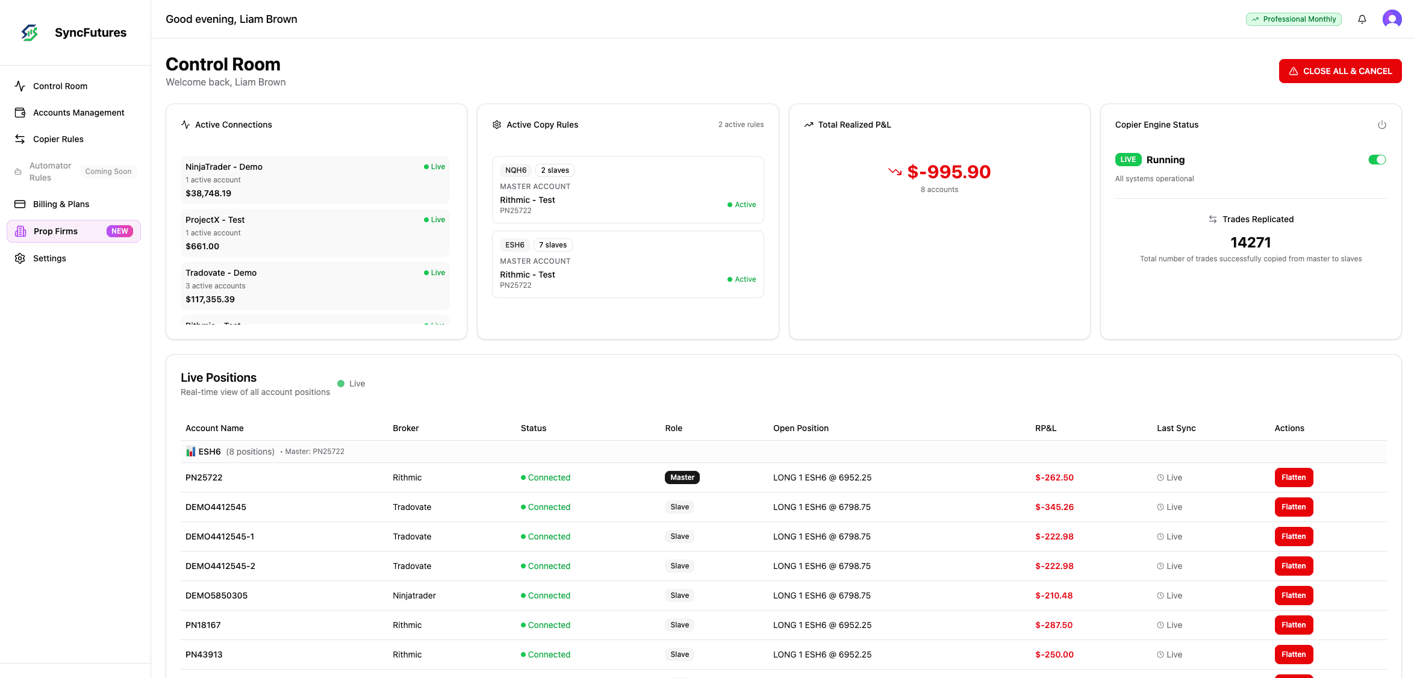1414x678 pixels.
Task: Expand the ESH6 copy rule with 7 slaves
Action: [628, 264]
